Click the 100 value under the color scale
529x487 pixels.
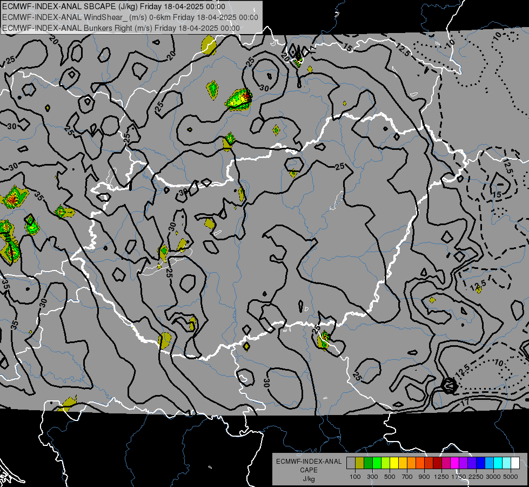tap(355, 477)
